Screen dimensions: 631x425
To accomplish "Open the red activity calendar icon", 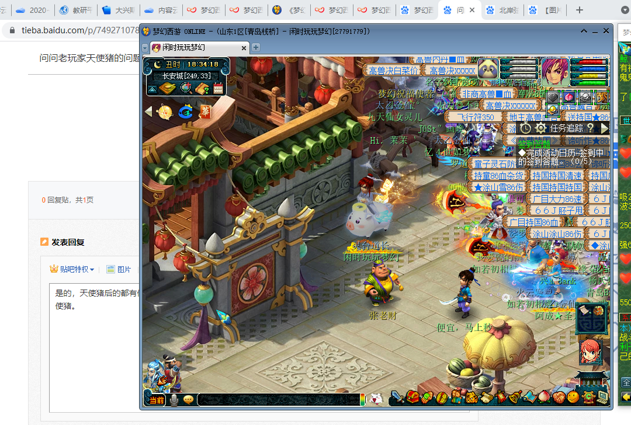I will point(218,88).
